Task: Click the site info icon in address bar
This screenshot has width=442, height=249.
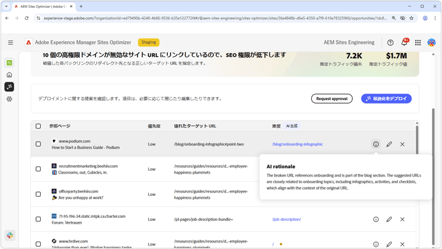Action: tap(38, 18)
